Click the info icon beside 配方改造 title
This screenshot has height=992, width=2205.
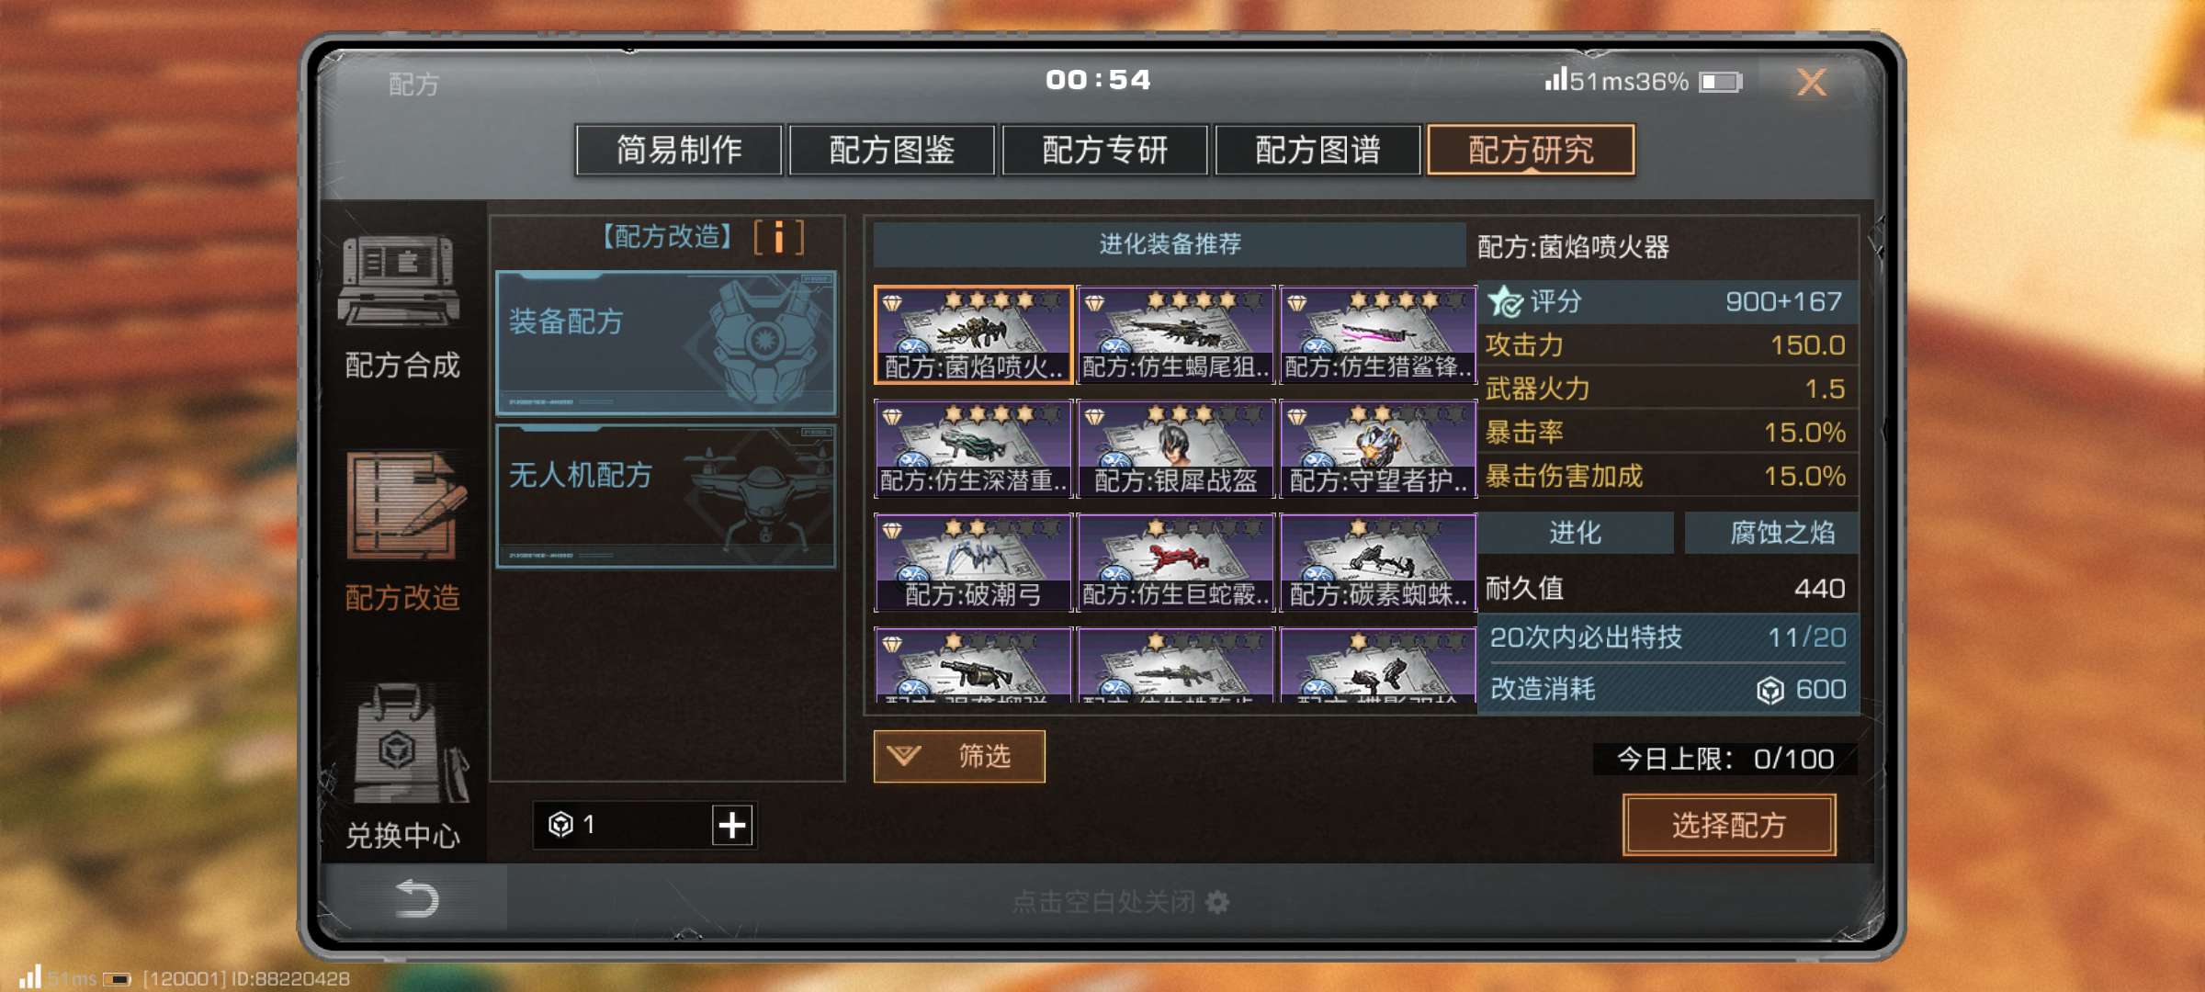(x=778, y=237)
